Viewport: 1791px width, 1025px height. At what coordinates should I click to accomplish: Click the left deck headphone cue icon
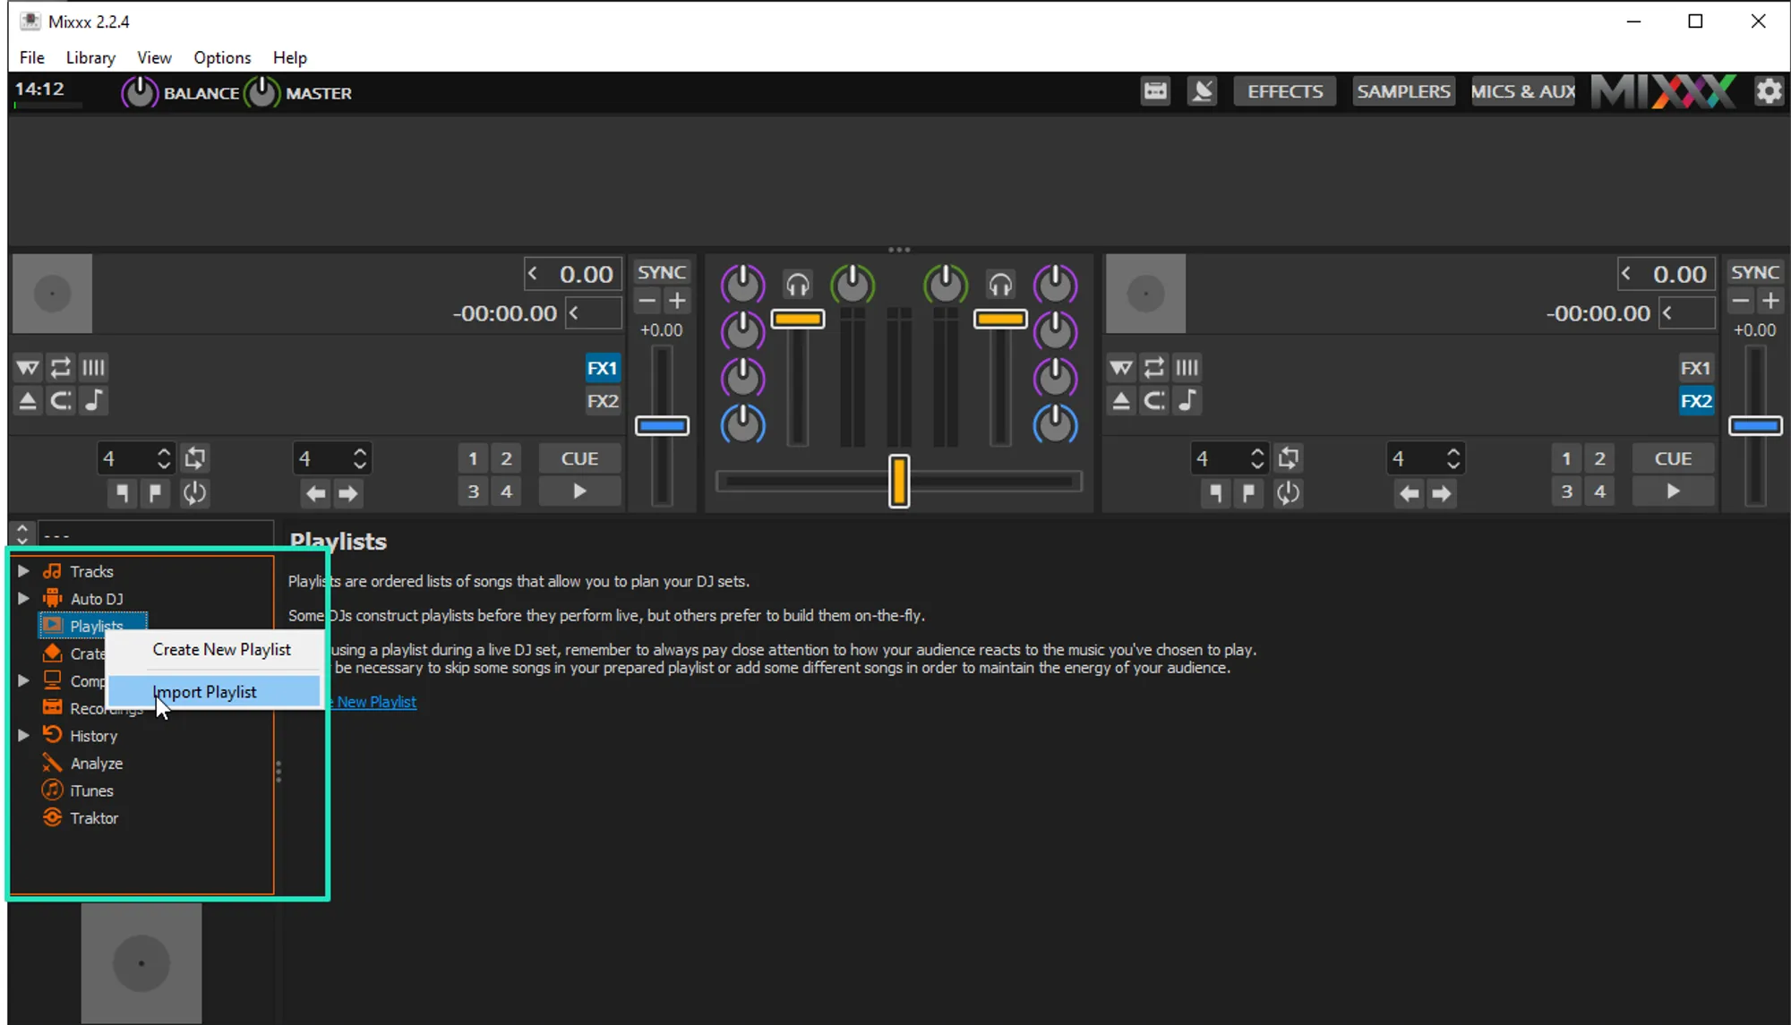pyautogui.click(x=797, y=285)
